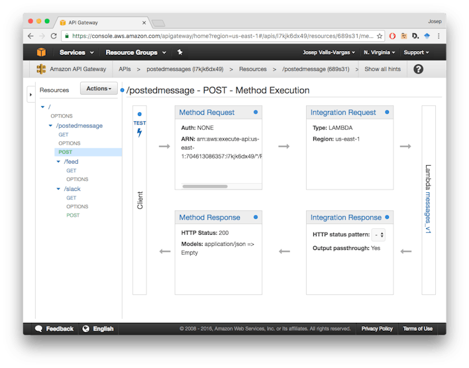469x368 pixels.
Task: Click the browser address bar URL
Action: coord(223,36)
